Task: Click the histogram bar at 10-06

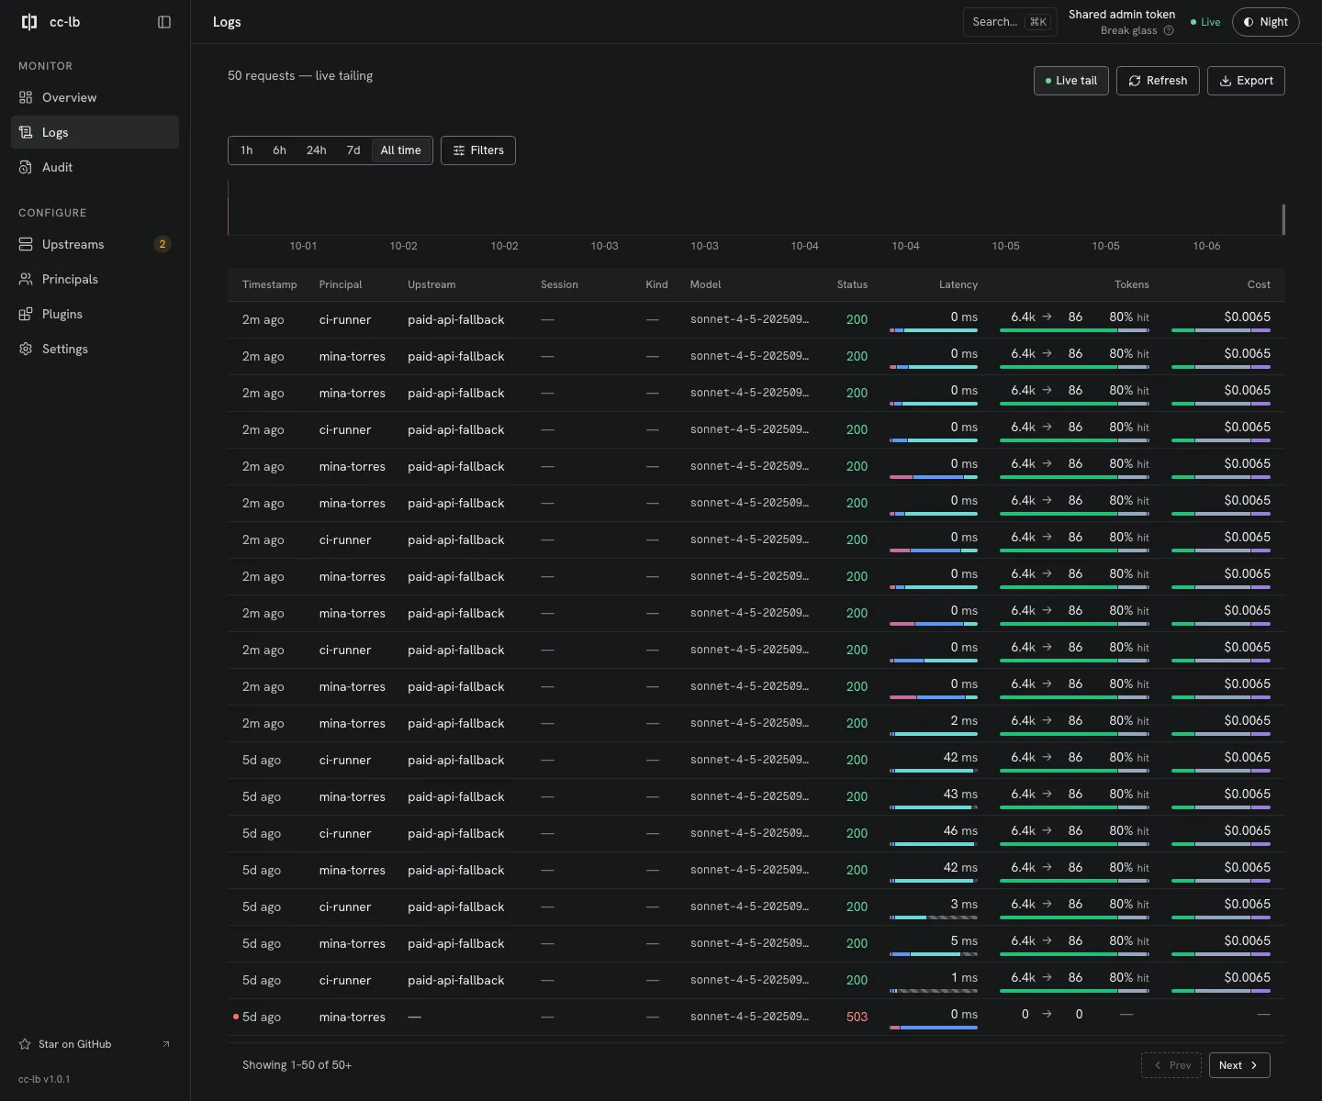Action: point(1283,219)
